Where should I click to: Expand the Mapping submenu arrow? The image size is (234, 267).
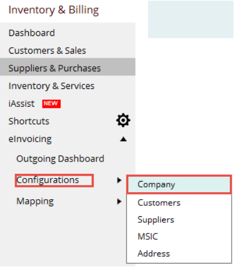pyautogui.click(x=119, y=202)
